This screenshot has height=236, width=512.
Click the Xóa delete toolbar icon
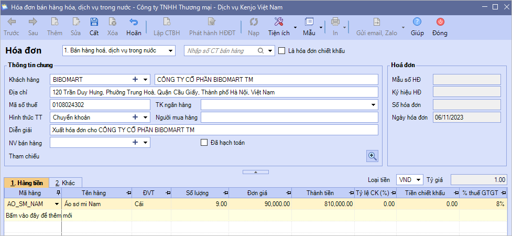coord(112,22)
